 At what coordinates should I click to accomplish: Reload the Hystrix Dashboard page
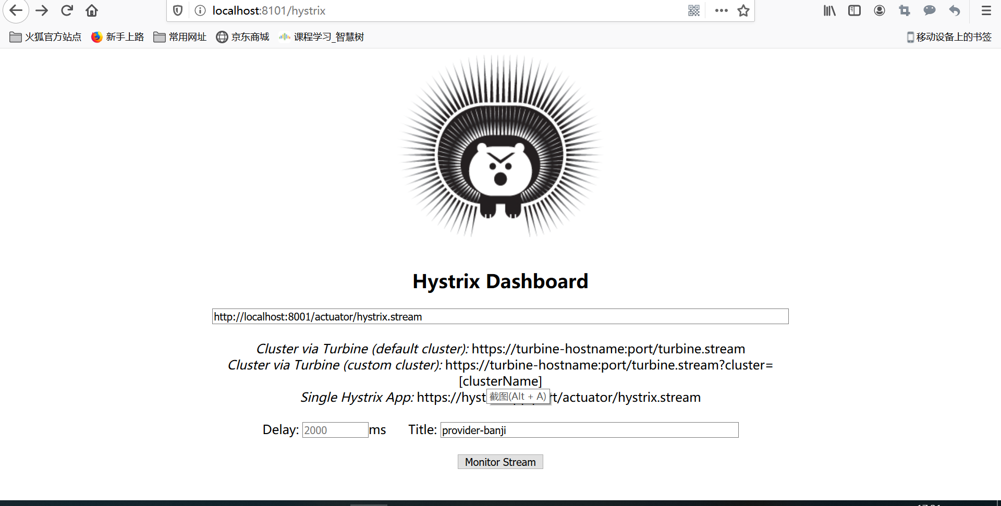coord(67,10)
